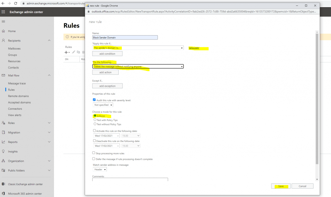This screenshot has height=197, width=331.
Task: Click the Save button
Action: click(281, 186)
